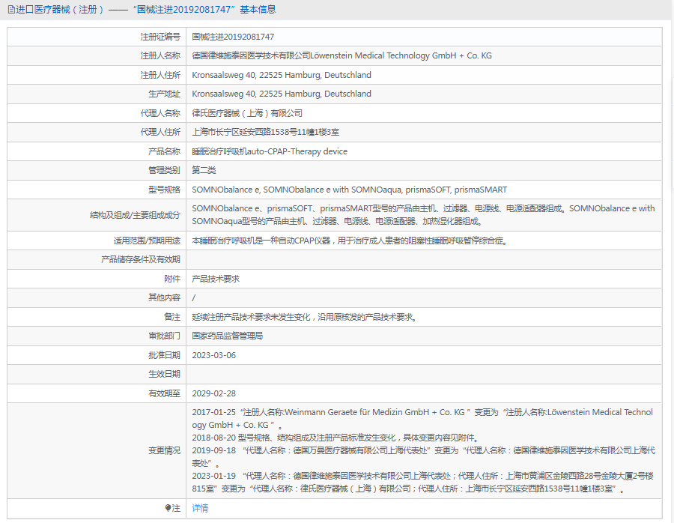The height and width of the screenshot is (523, 674).
Task: Click approval department 国家药品监督管理局
Action: click(227, 336)
